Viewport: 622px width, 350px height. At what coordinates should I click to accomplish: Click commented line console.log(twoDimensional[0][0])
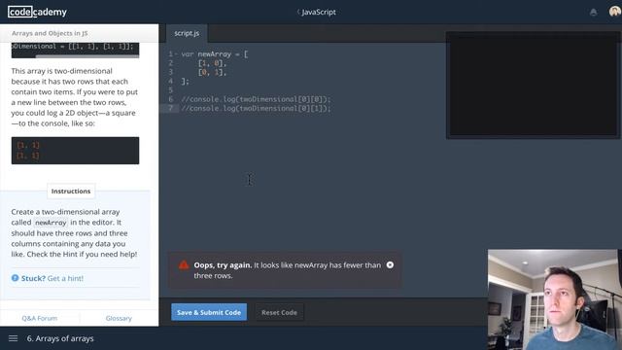[x=256, y=99]
